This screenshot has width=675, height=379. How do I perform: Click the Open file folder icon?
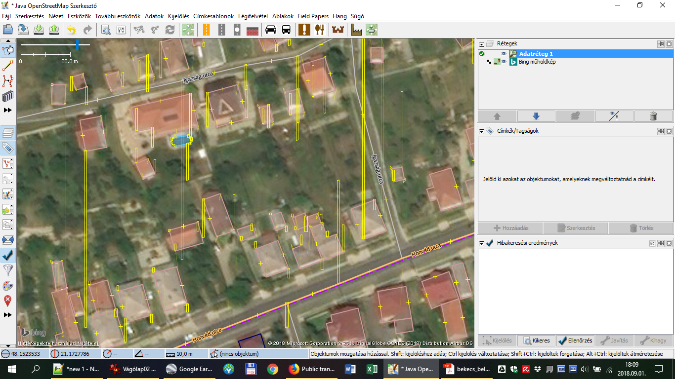coord(7,30)
